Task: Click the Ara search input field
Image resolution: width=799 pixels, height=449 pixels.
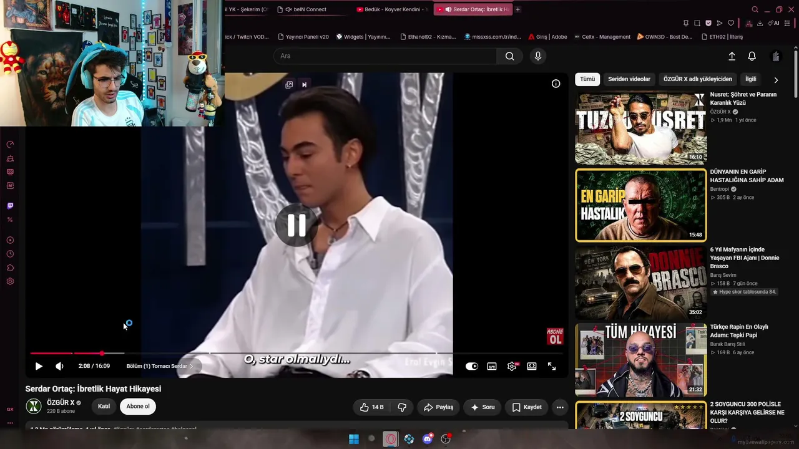Action: (x=385, y=56)
